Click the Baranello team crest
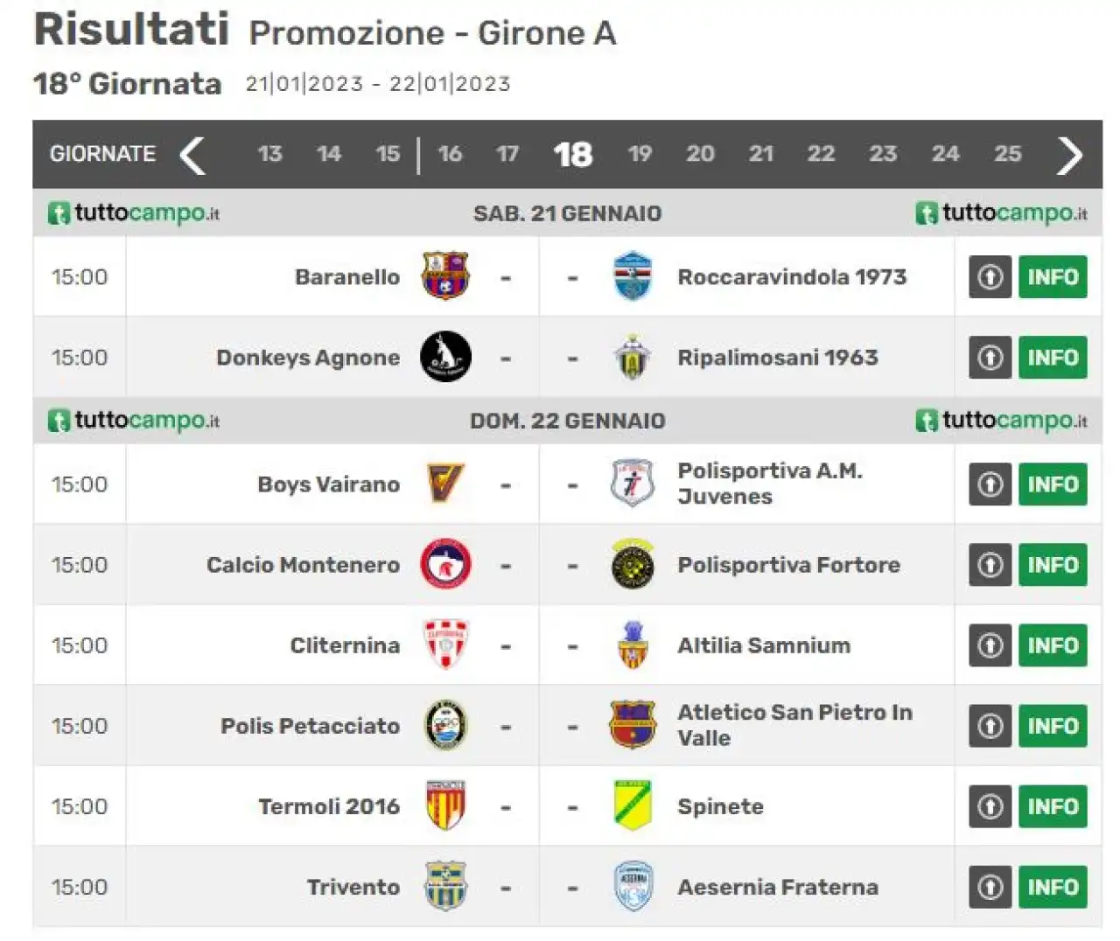This screenshot has width=1120, height=941. [x=445, y=276]
